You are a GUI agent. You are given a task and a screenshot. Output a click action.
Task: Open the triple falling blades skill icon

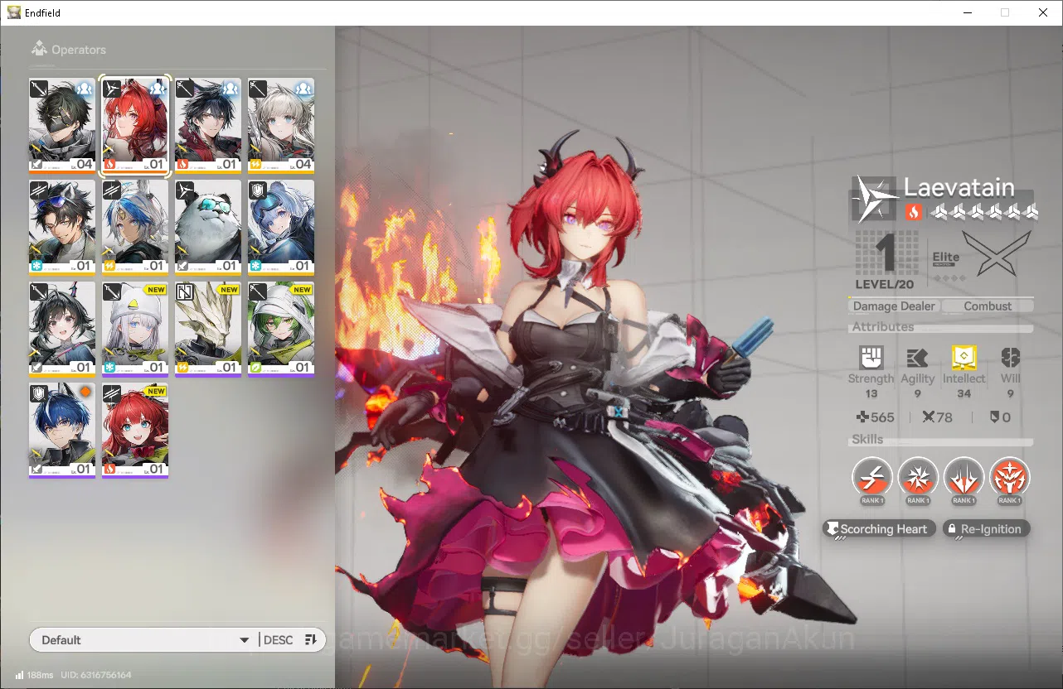[x=963, y=477]
